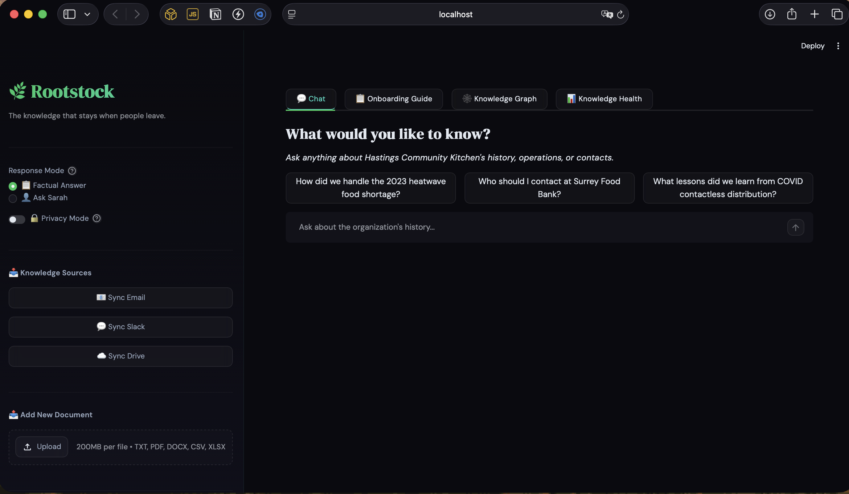The width and height of the screenshot is (849, 494).
Task: Open the Knowledge Graph tab
Action: click(499, 99)
